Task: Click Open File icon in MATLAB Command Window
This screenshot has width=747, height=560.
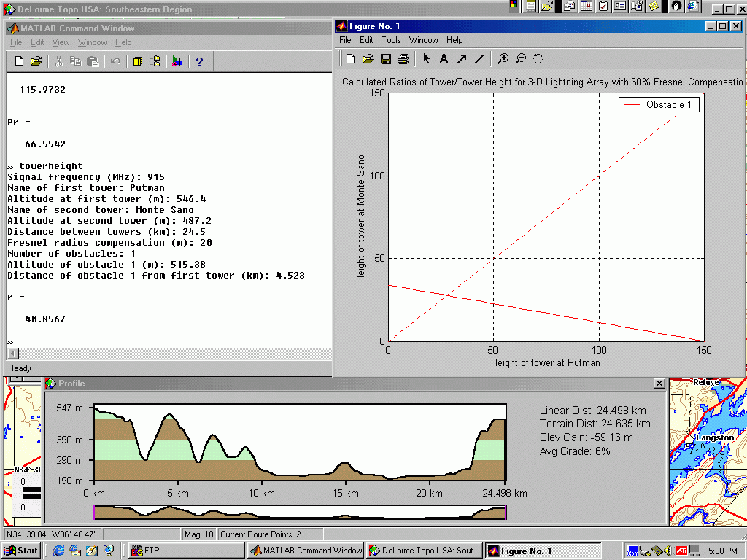Action: tap(36, 61)
